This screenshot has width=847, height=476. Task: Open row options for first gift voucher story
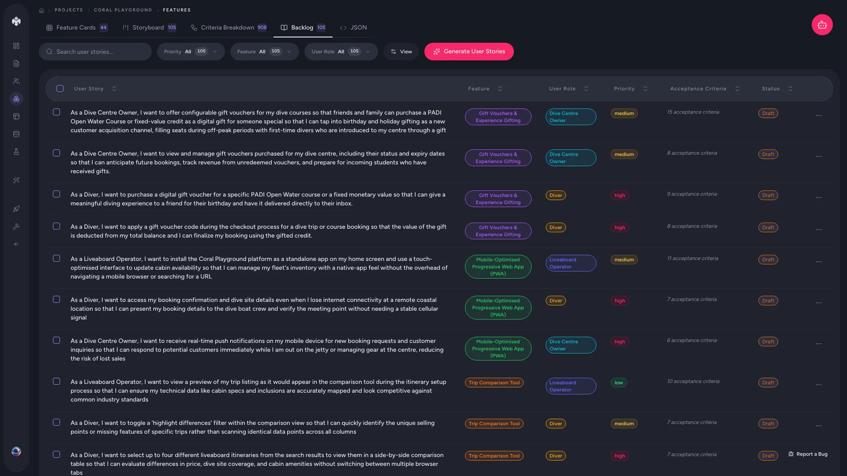coord(819,115)
